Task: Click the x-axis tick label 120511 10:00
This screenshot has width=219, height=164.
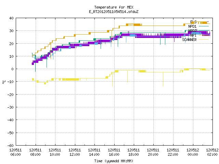Action: [x=55, y=152]
